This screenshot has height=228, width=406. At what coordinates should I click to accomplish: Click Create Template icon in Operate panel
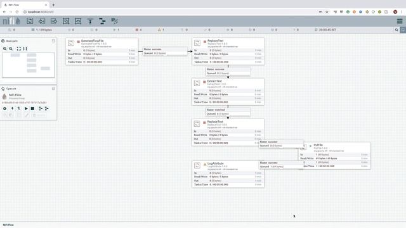41,108
